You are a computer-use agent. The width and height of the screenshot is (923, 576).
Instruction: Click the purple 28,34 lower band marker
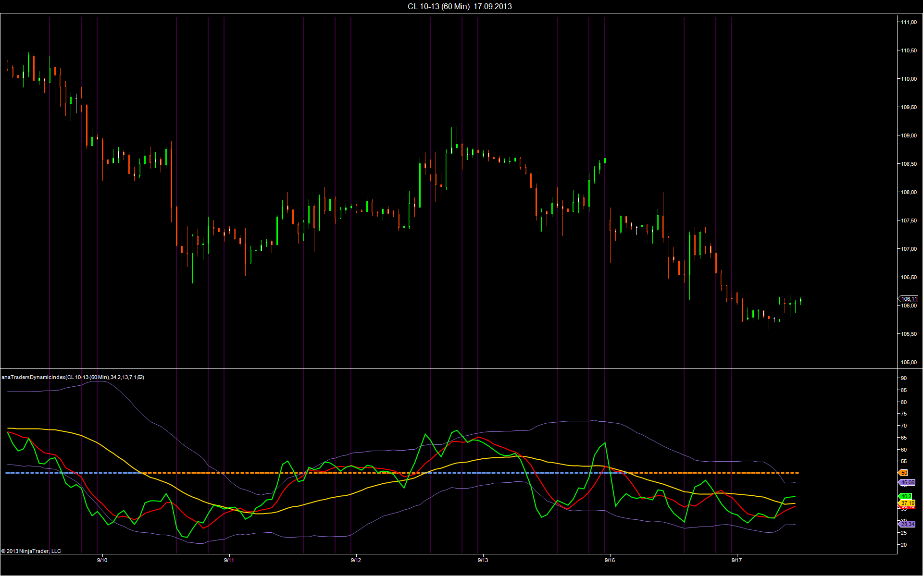point(907,524)
